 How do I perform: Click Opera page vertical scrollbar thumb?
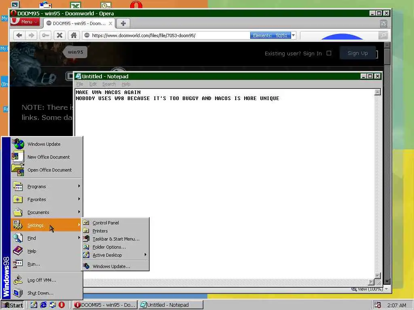387,56
